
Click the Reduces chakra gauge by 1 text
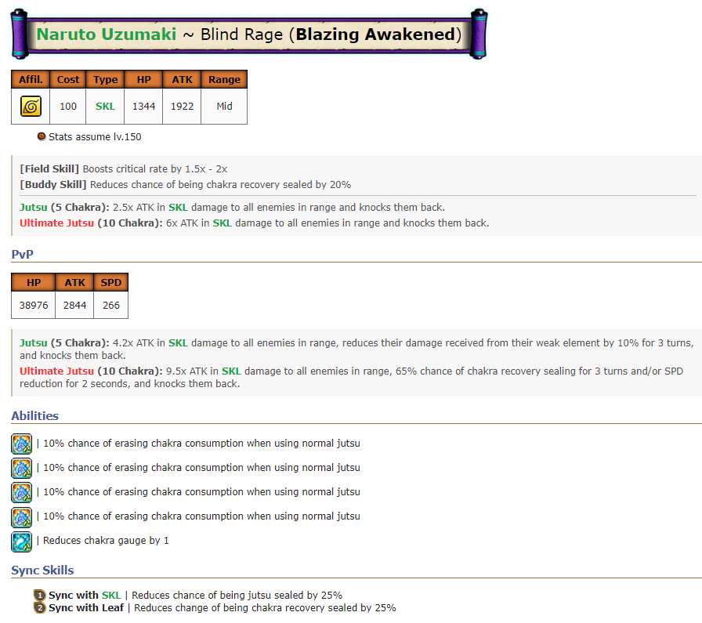pyautogui.click(x=106, y=541)
